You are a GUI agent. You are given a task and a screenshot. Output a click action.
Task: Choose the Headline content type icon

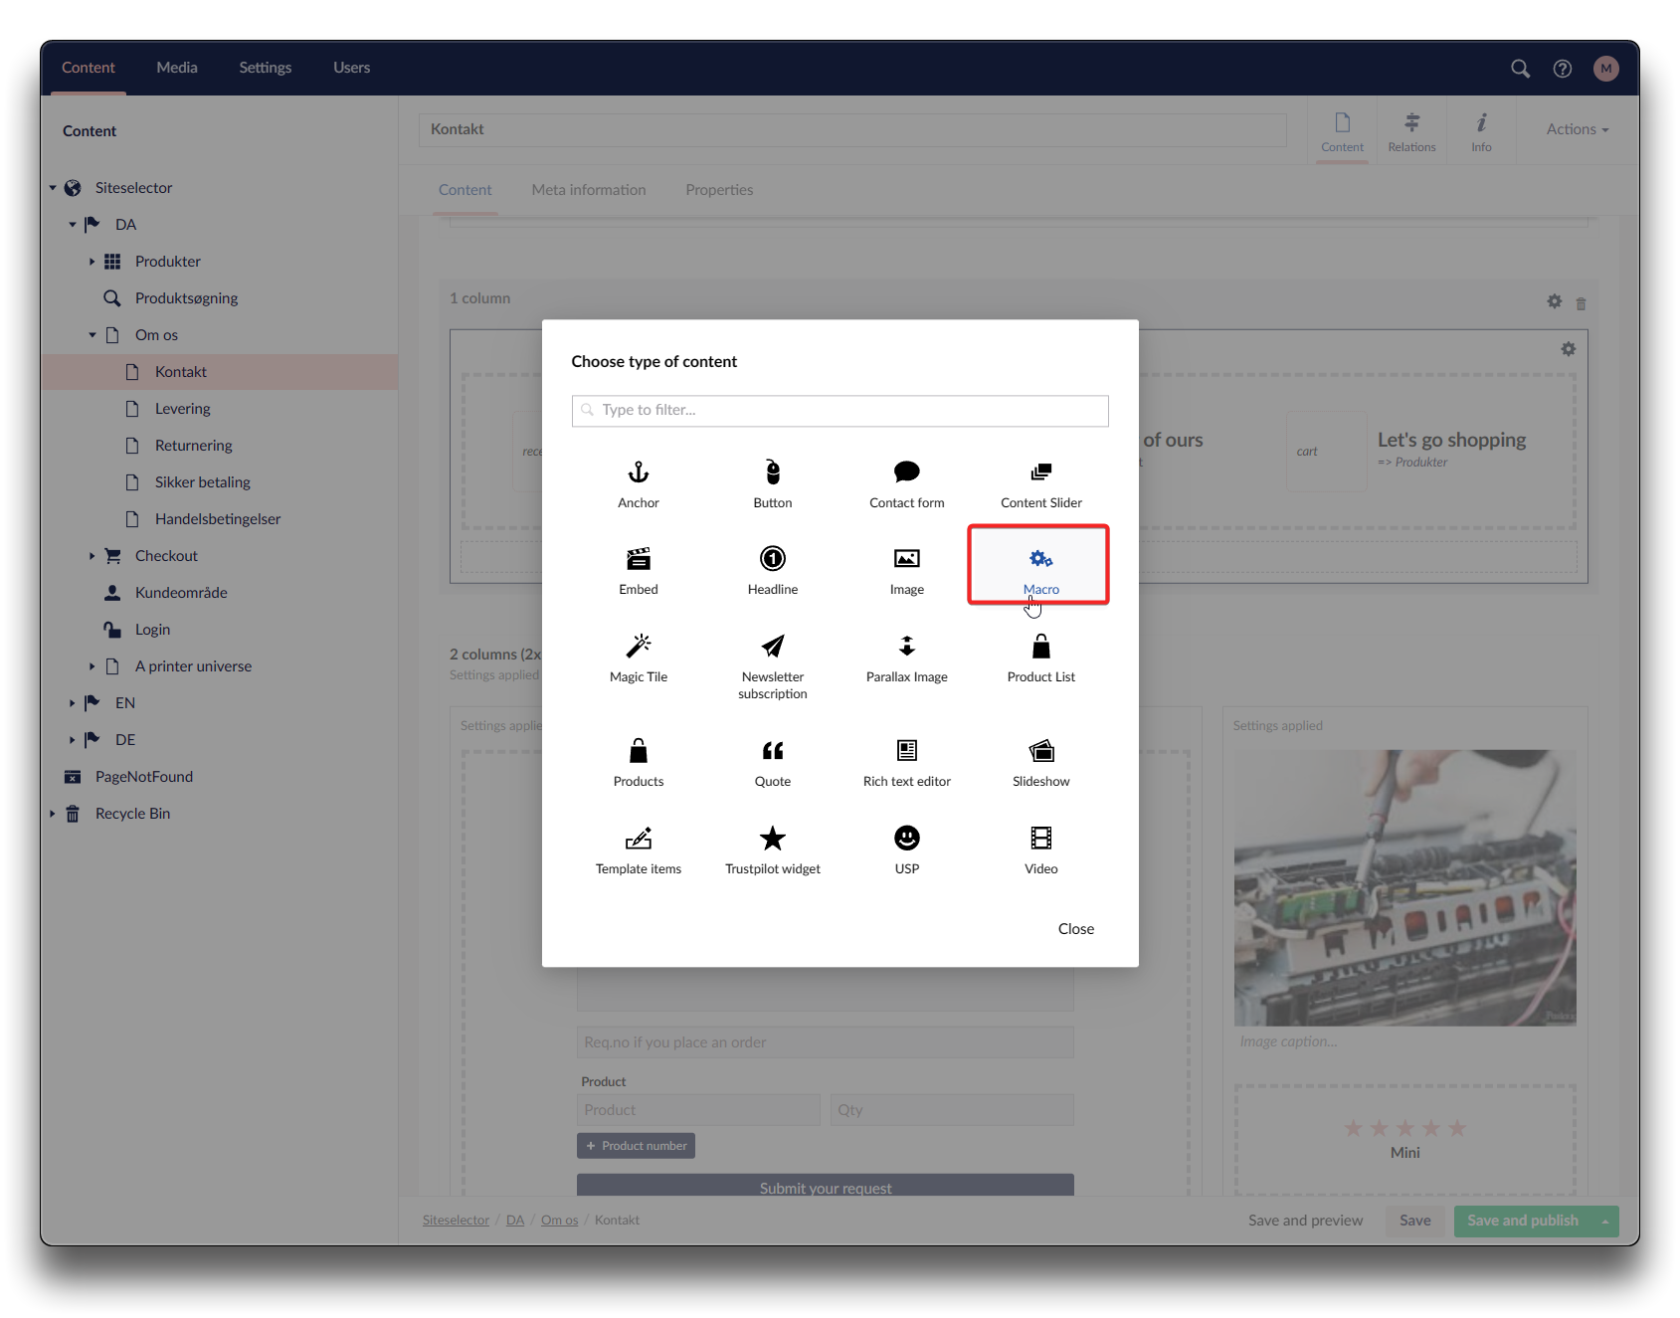[772, 559]
